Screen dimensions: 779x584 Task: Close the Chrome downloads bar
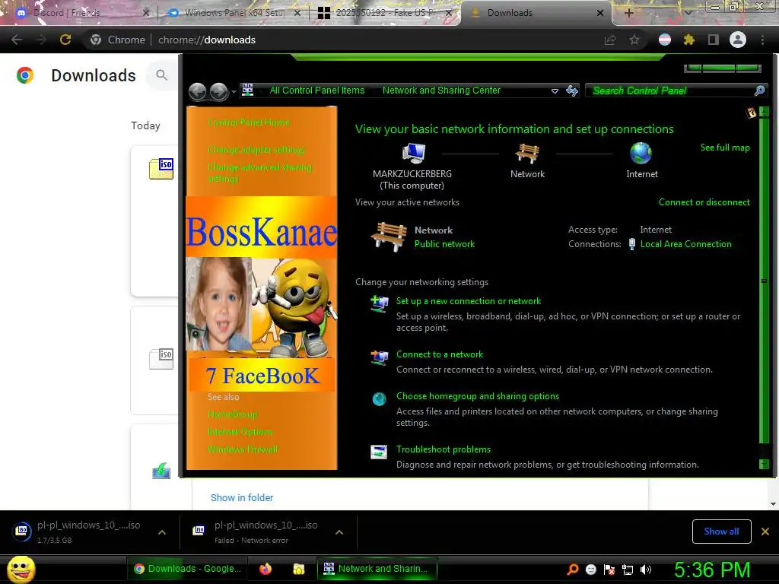pyautogui.click(x=765, y=532)
